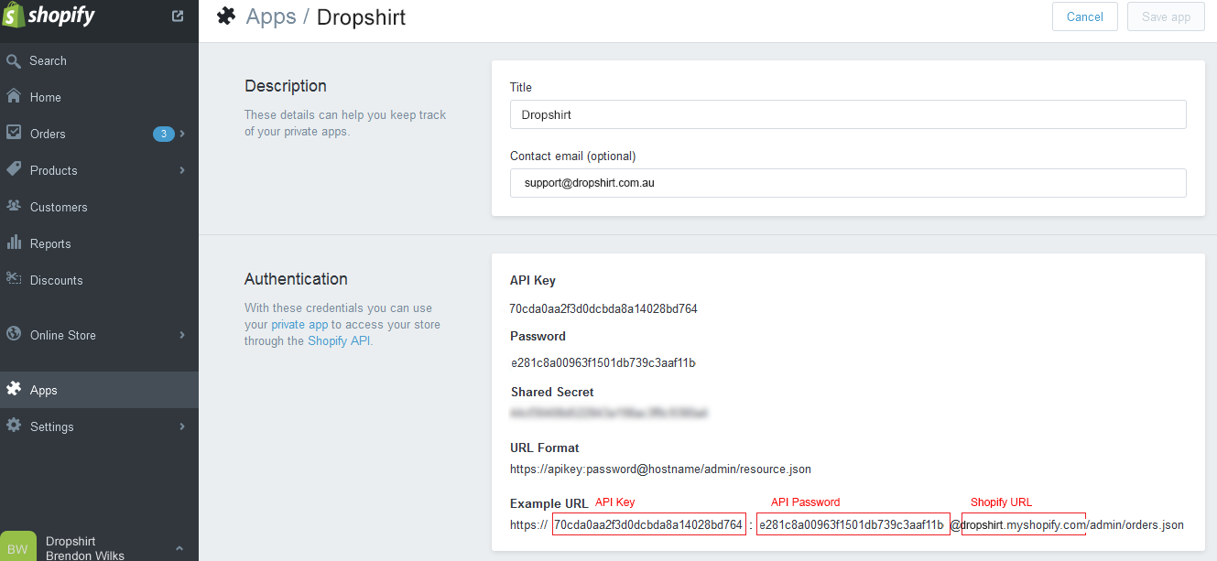Click the Orders inbox icon

[14, 133]
